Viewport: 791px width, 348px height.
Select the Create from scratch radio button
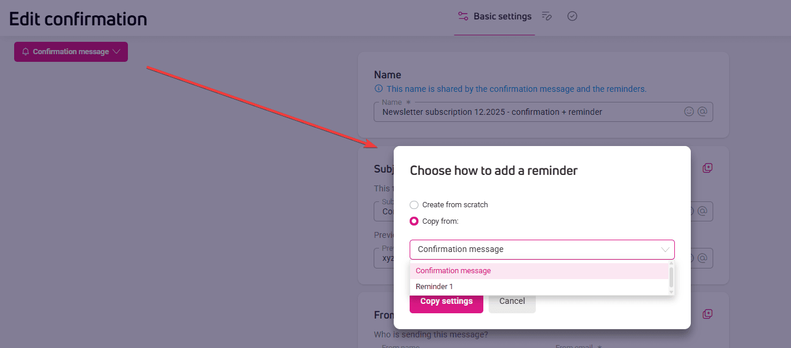coord(414,205)
